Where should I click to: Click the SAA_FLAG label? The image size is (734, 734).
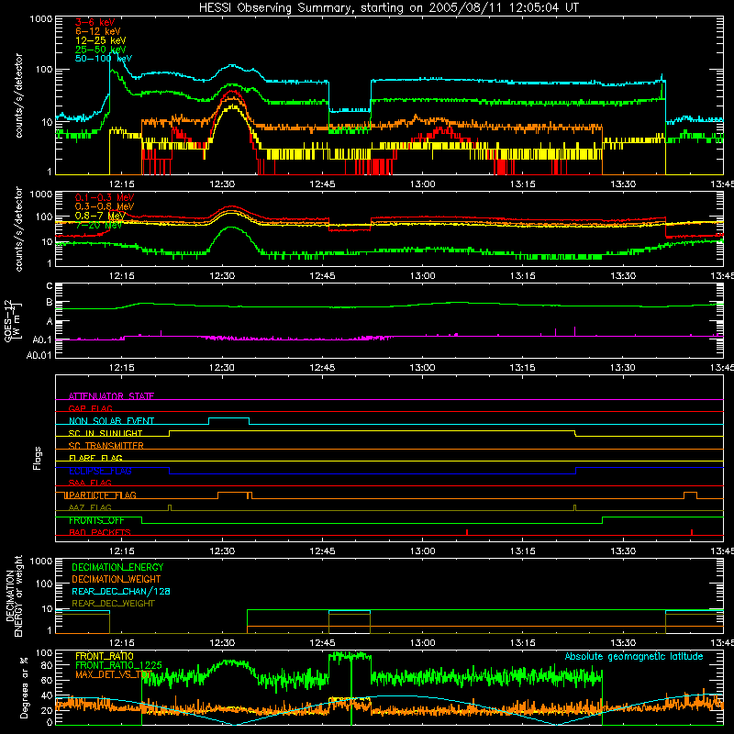coord(90,483)
